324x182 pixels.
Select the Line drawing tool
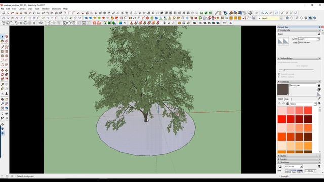(x=2, y=47)
